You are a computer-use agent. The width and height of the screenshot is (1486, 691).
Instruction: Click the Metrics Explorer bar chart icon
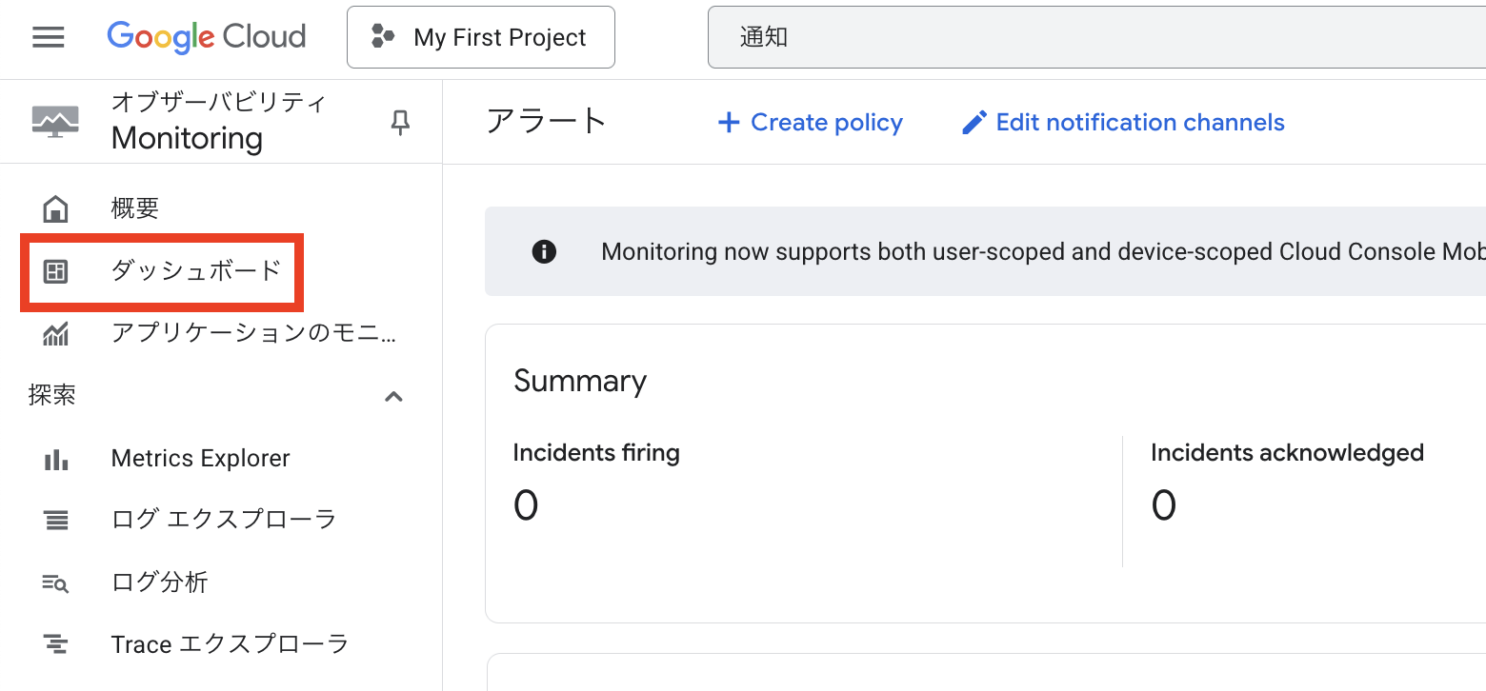coord(56,460)
